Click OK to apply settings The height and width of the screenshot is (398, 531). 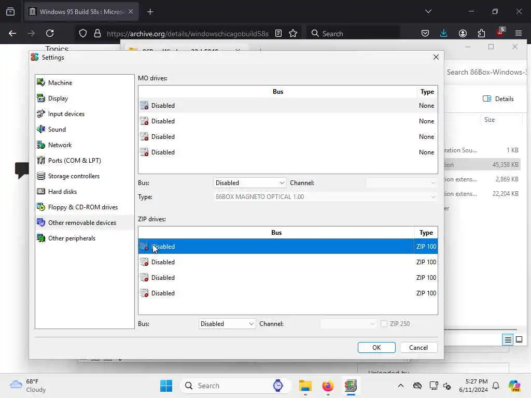376,348
